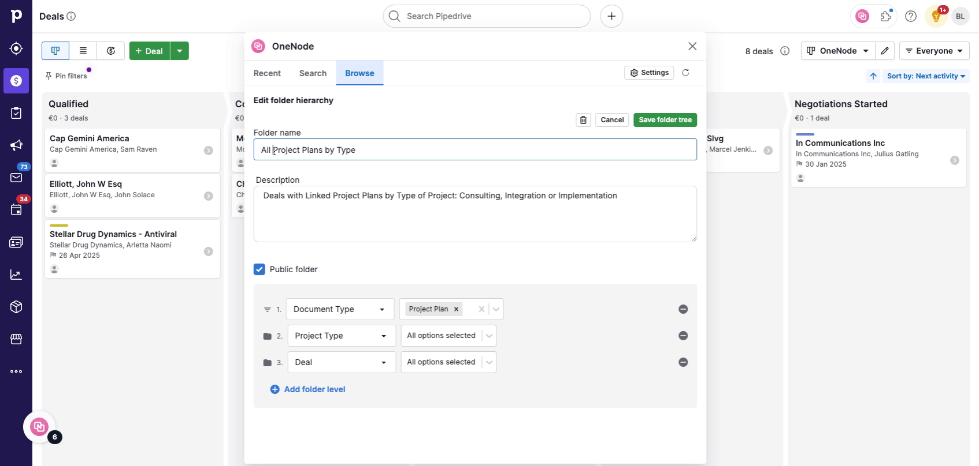
Task: Click the pencil edit pipeline icon
Action: (885, 51)
